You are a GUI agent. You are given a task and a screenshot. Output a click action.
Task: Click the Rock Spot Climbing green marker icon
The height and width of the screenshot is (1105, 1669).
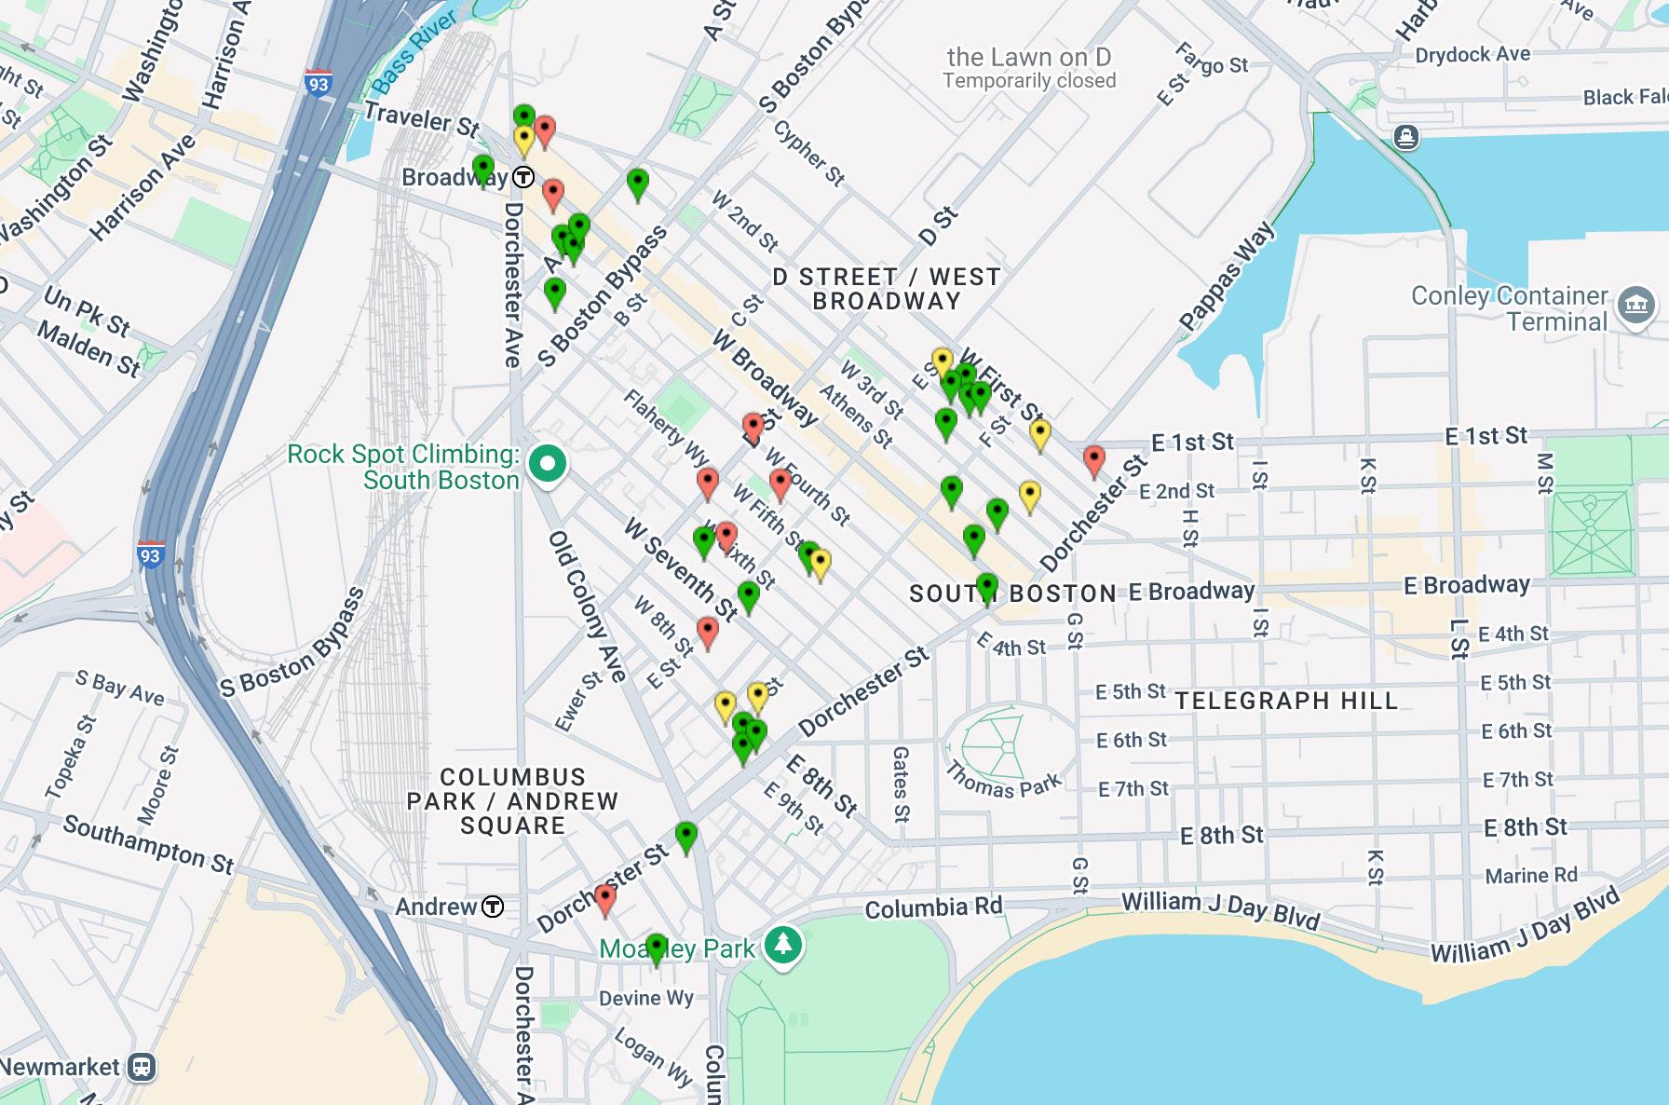pos(548,464)
